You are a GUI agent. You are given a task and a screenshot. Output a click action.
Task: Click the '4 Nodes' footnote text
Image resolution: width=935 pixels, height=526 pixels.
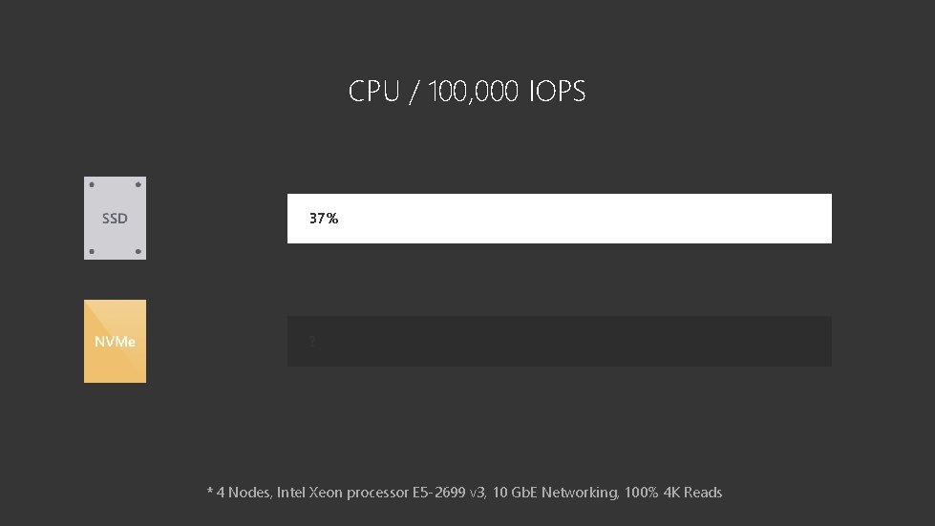pos(244,493)
